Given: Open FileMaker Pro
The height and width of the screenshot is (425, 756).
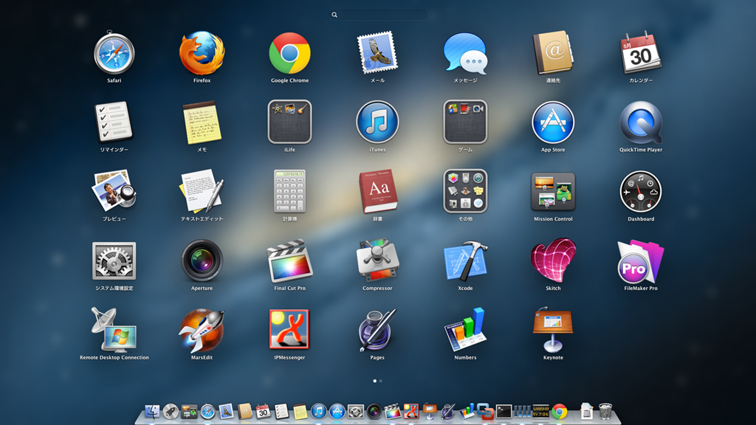Looking at the screenshot, I should (641, 260).
